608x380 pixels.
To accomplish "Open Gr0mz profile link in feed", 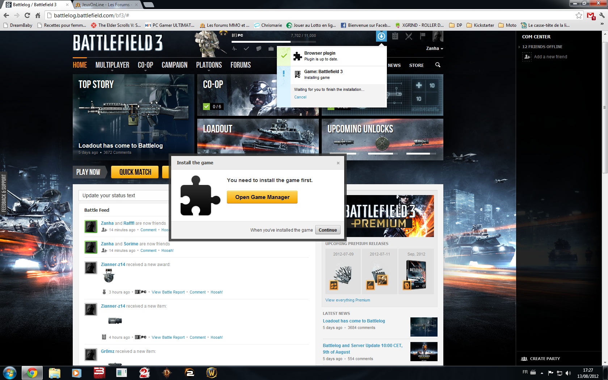I will 107,351.
